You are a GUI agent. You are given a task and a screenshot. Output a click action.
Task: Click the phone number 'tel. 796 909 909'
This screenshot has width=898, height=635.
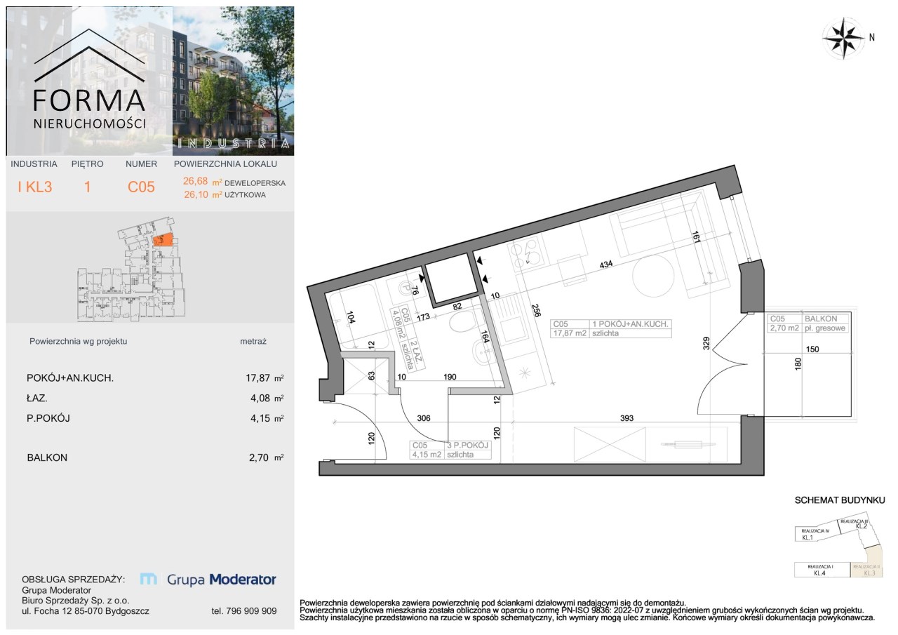243,611
